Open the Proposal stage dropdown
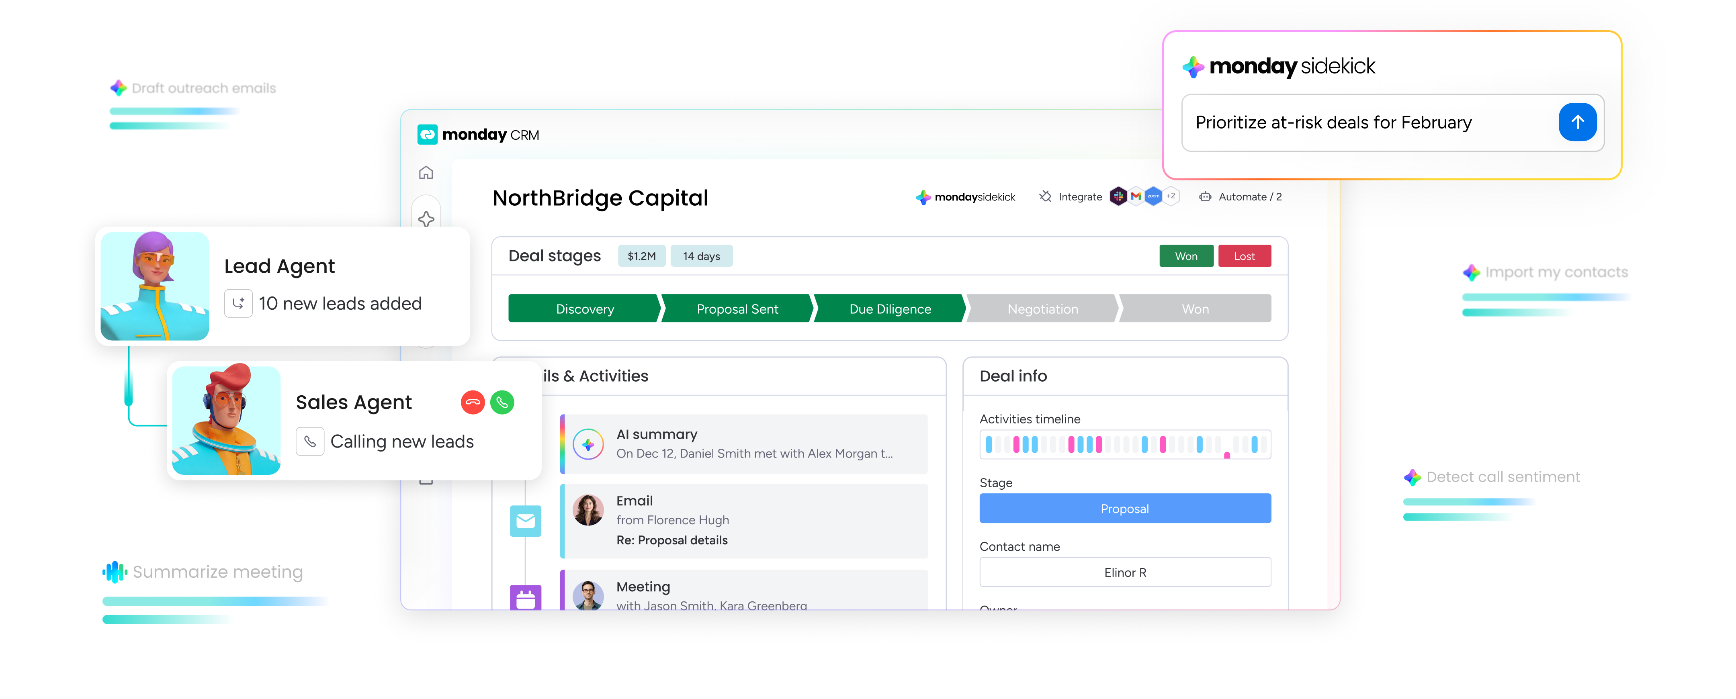Image resolution: width=1736 pixels, height=699 pixels. (1125, 509)
